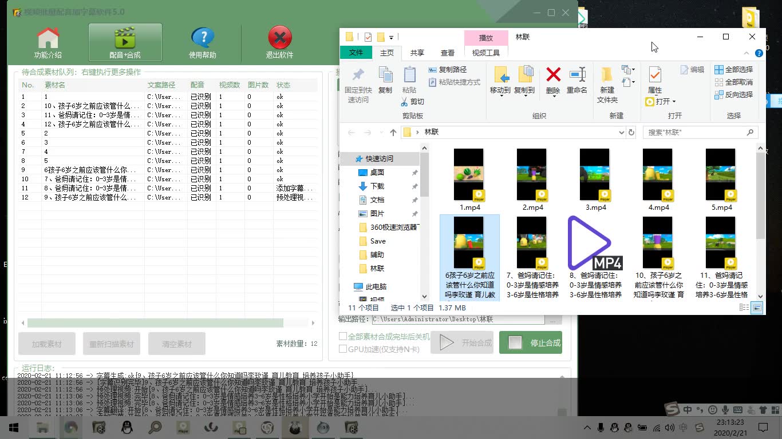782x439 pixels.
Task: Click the 加载素材 button
Action: 48,344
